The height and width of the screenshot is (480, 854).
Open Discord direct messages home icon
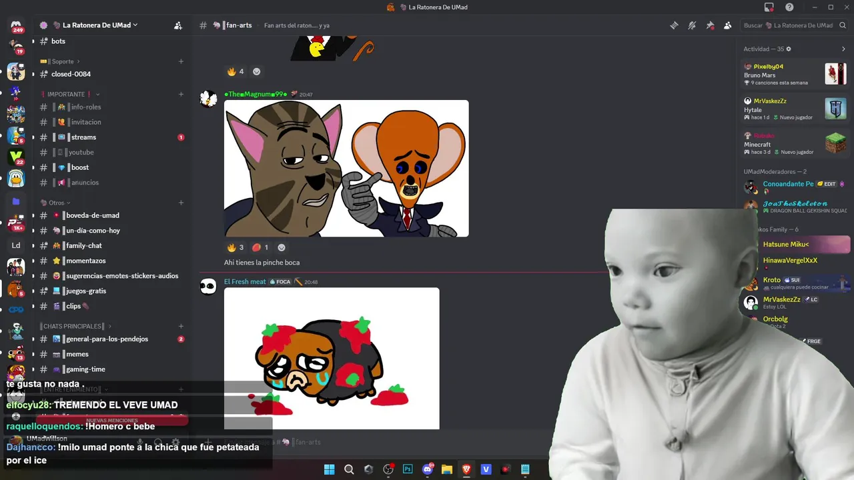pyautogui.click(x=16, y=25)
